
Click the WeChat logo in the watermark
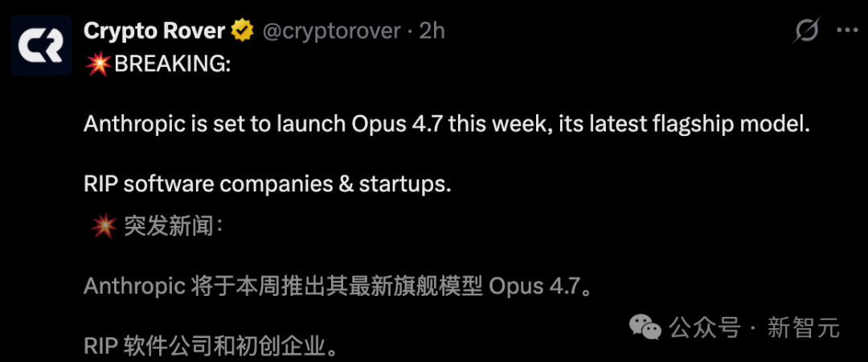645,327
